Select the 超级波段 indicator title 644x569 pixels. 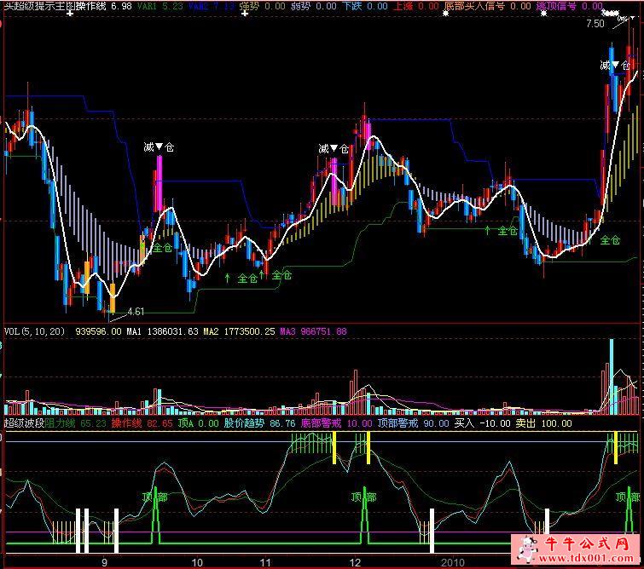24,423
